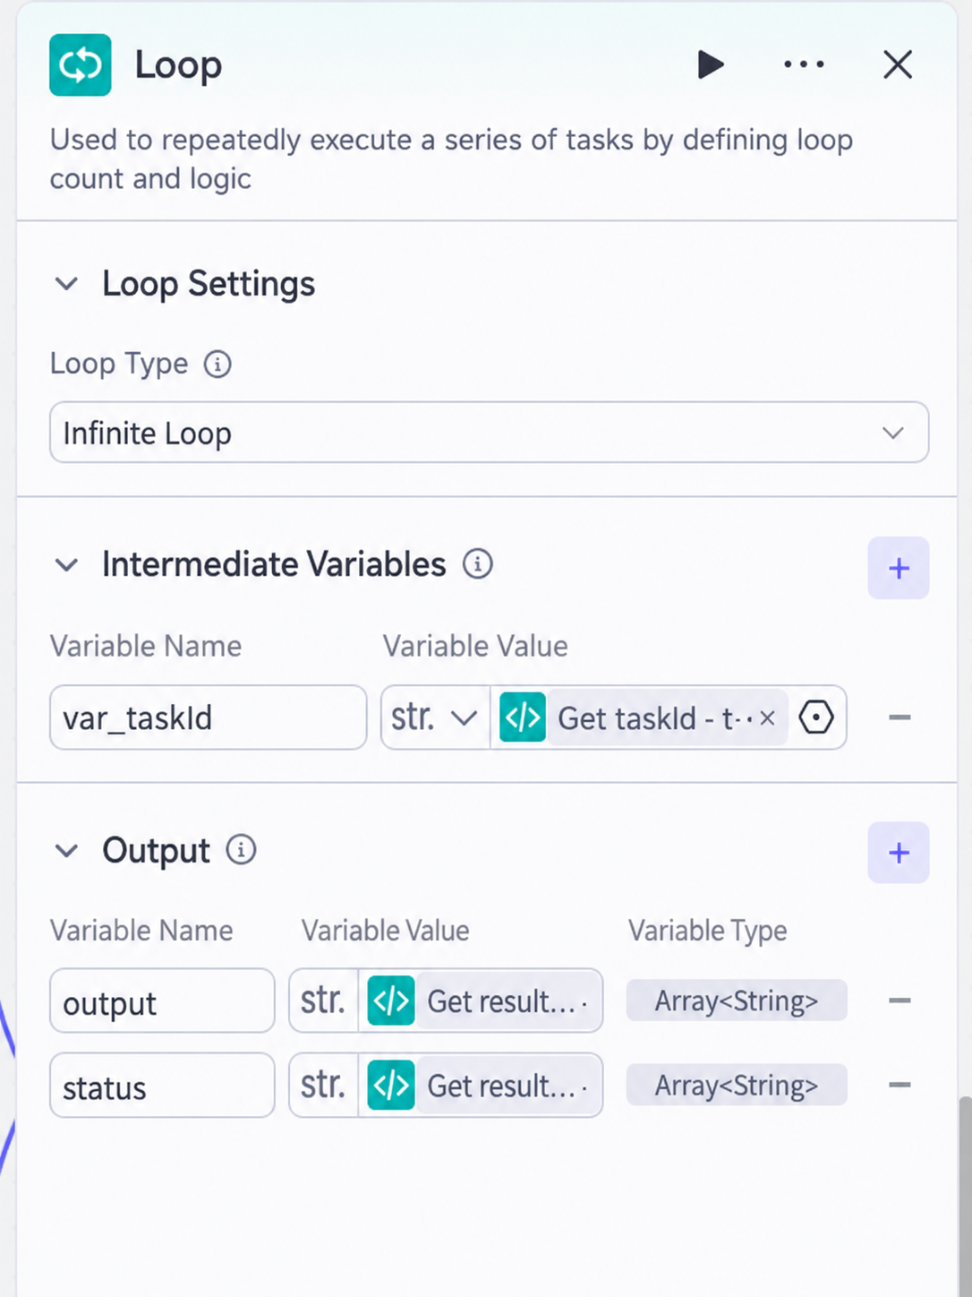Close the Loop settings panel
The width and height of the screenshot is (972, 1297).
(898, 64)
